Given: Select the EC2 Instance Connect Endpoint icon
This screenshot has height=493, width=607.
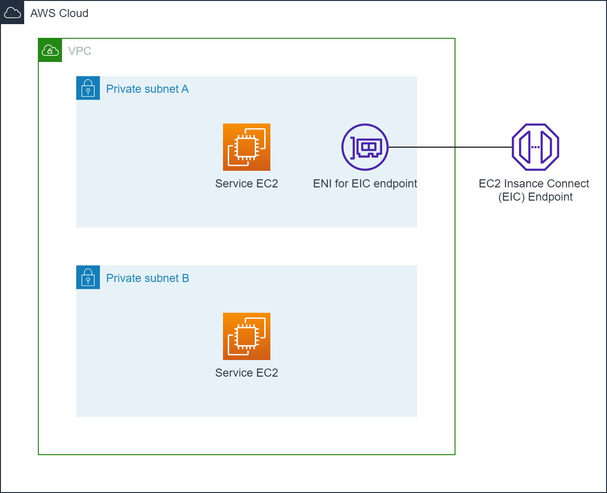Looking at the screenshot, I should (x=536, y=147).
